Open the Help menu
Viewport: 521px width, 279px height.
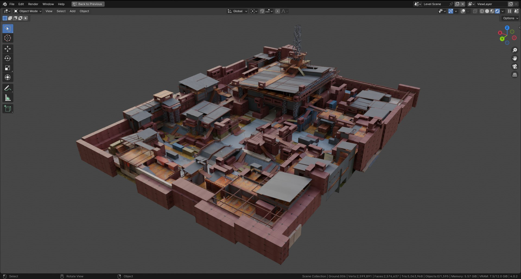pyautogui.click(x=61, y=4)
